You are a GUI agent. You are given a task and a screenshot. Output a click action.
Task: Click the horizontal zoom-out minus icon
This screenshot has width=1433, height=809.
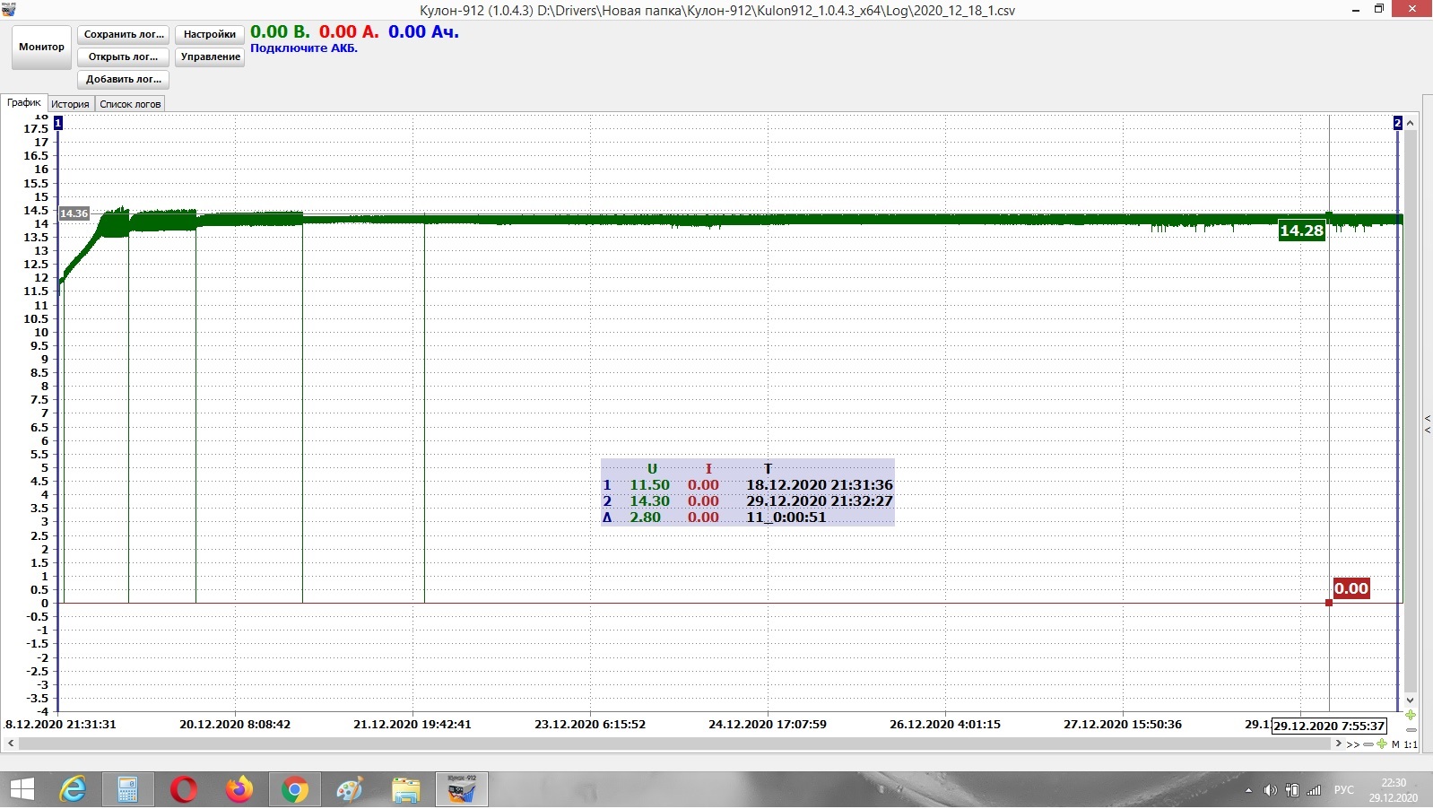pyautogui.click(x=1368, y=744)
